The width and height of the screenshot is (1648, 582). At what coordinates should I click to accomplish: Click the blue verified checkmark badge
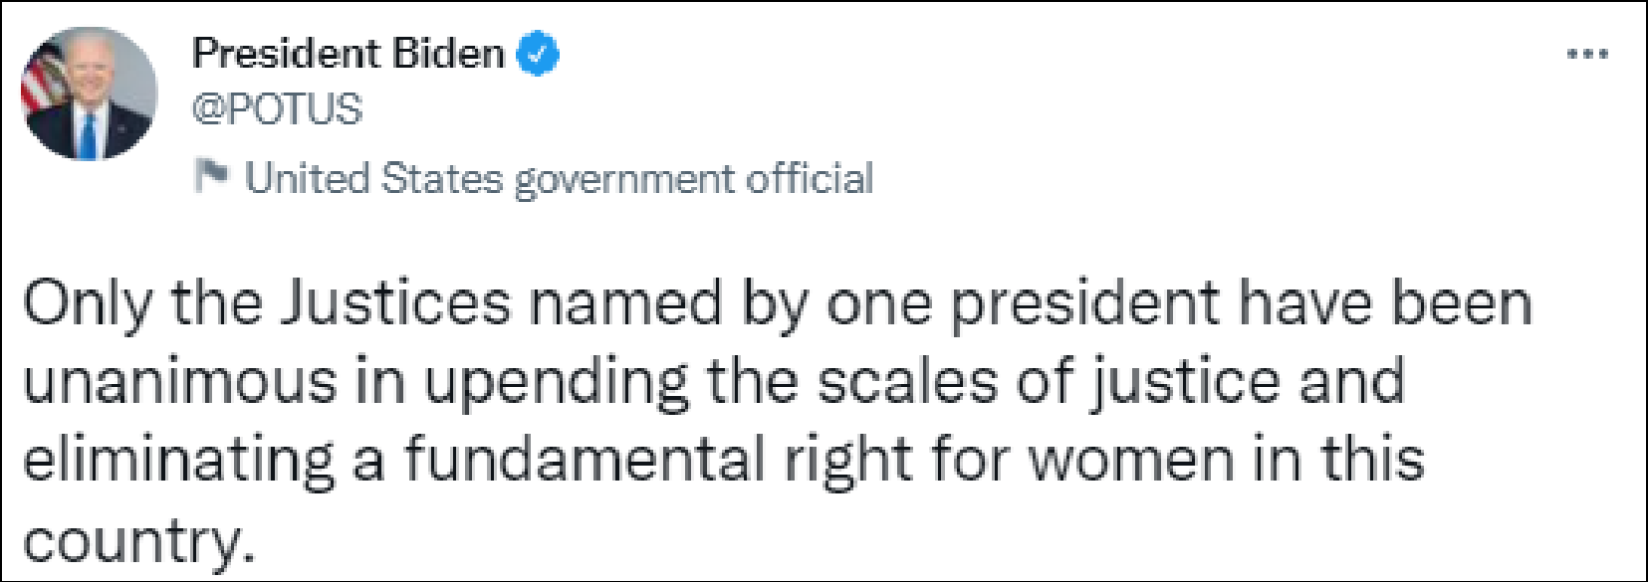tap(538, 54)
